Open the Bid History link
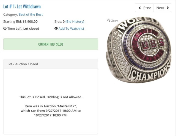Screen dimensions: 176x136 (x=75, y=21)
